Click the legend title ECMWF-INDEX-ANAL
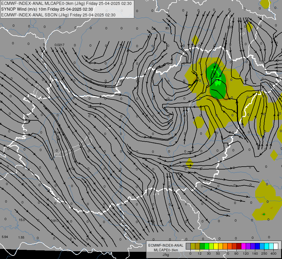 click(166, 245)
